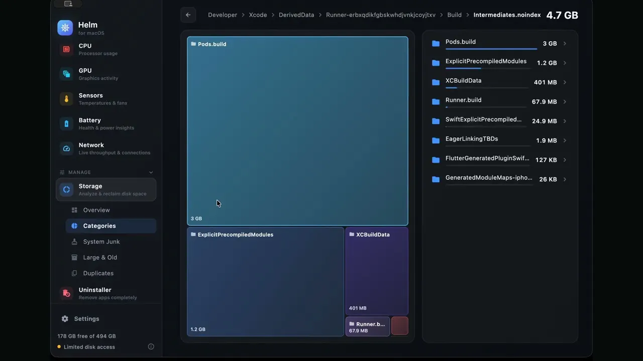Expand the 26 KB row chevron
Image resolution: width=643 pixels, height=361 pixels.
(x=565, y=179)
